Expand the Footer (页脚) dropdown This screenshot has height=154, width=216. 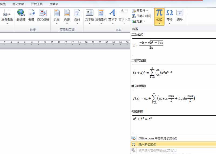pyautogui.click(x=67, y=24)
